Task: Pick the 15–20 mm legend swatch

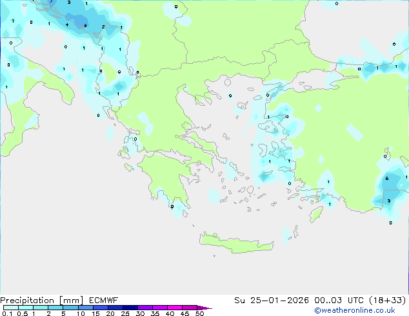Action: (100, 308)
